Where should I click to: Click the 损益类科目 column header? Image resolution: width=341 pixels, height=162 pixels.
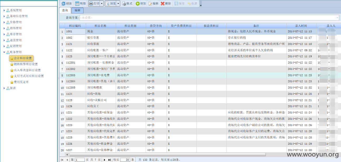211,26
